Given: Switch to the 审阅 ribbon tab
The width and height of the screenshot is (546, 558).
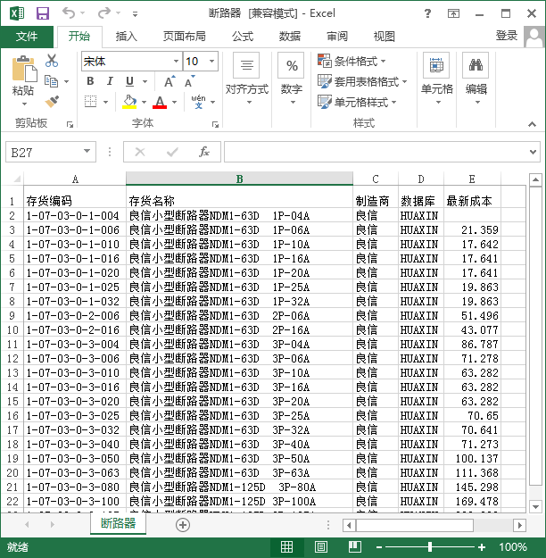Looking at the screenshot, I should (337, 37).
